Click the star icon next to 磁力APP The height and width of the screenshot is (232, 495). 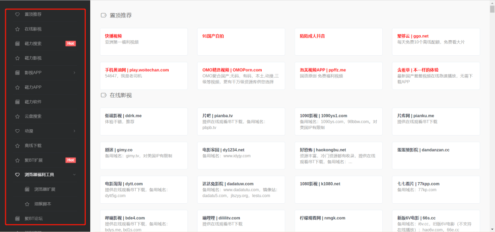coord(18,87)
